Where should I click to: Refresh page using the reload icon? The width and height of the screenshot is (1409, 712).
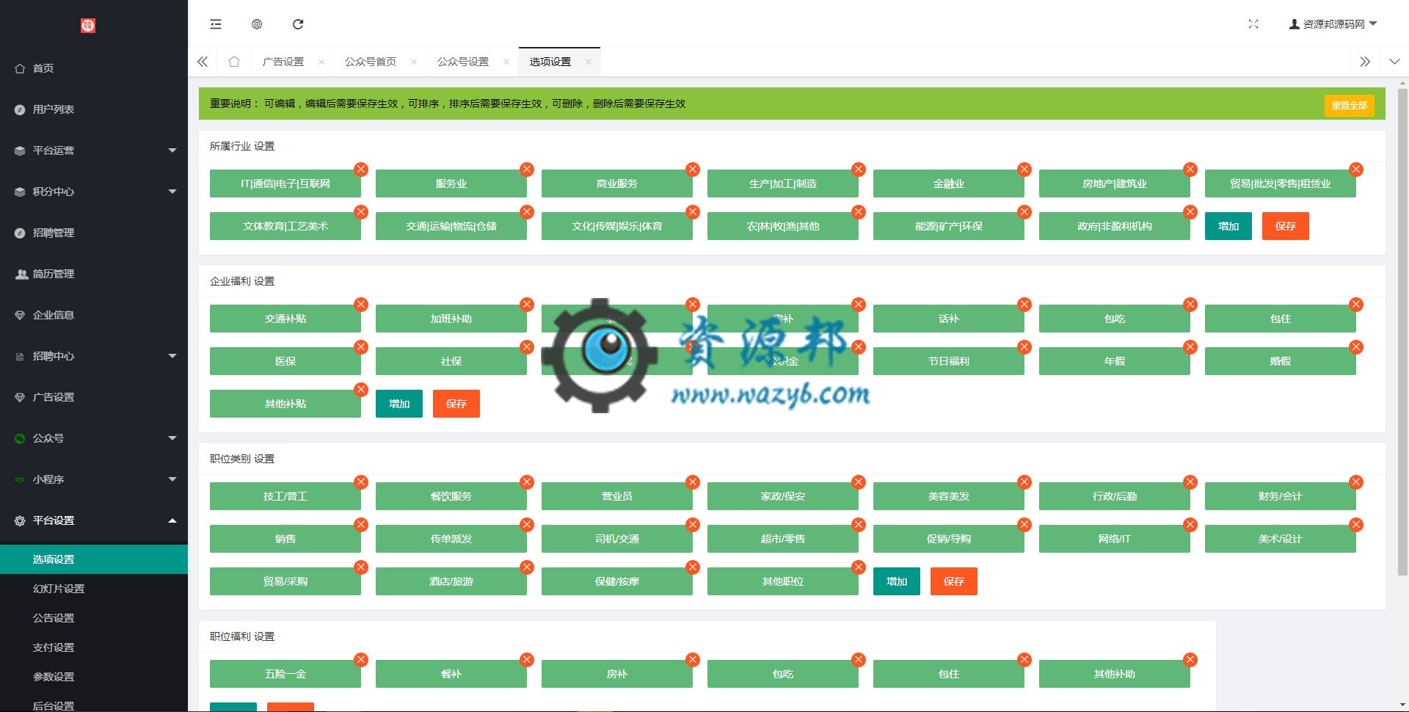298,24
